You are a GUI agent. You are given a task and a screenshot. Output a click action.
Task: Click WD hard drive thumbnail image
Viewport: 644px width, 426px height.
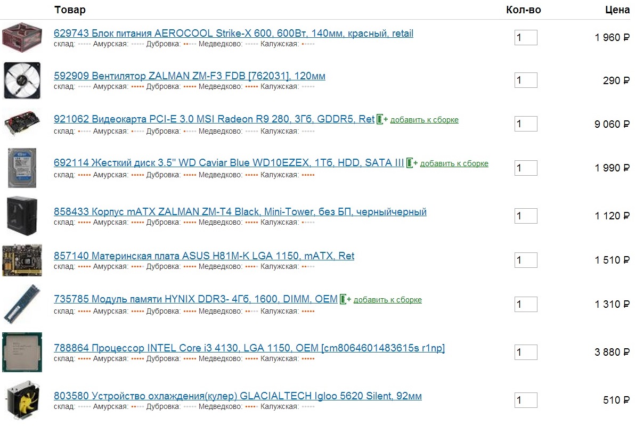22,168
